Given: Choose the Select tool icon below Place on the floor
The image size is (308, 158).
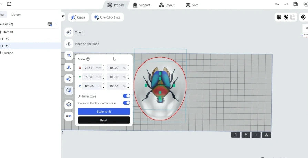Looking at the screenshot, I should (69, 55).
